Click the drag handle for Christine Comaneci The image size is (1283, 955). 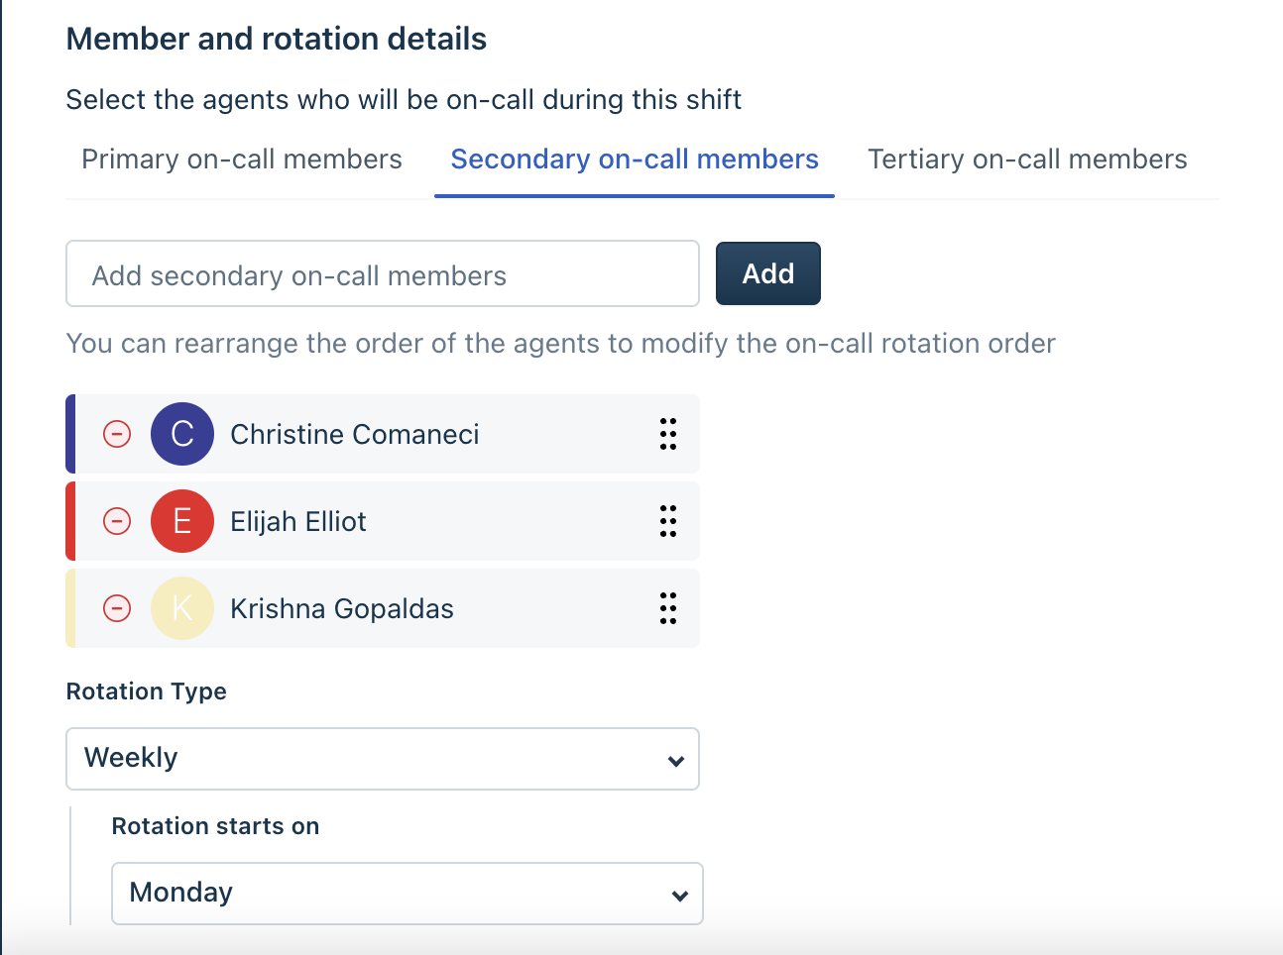pos(668,434)
